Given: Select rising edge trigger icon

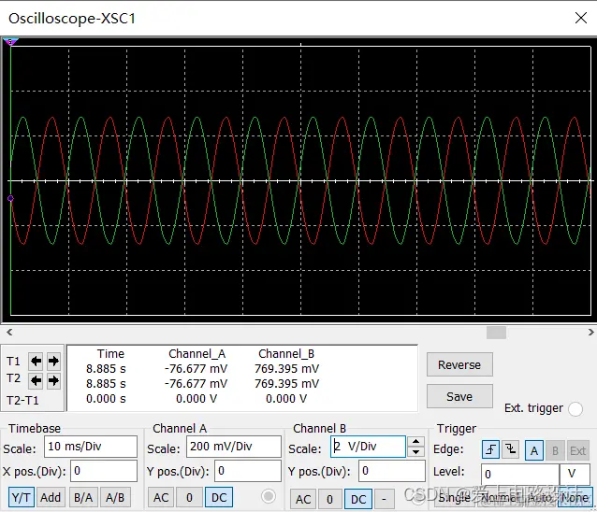Looking at the screenshot, I should click(x=490, y=450).
